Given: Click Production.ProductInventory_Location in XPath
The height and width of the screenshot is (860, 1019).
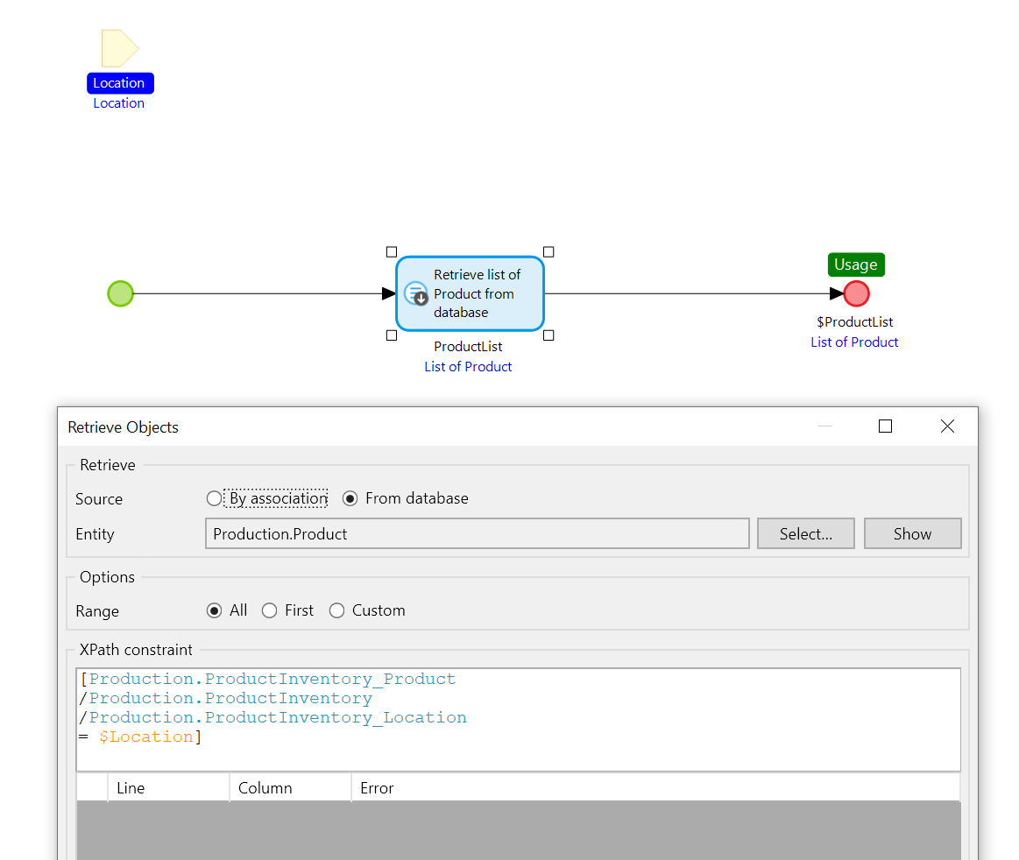Looking at the screenshot, I should (278, 717).
